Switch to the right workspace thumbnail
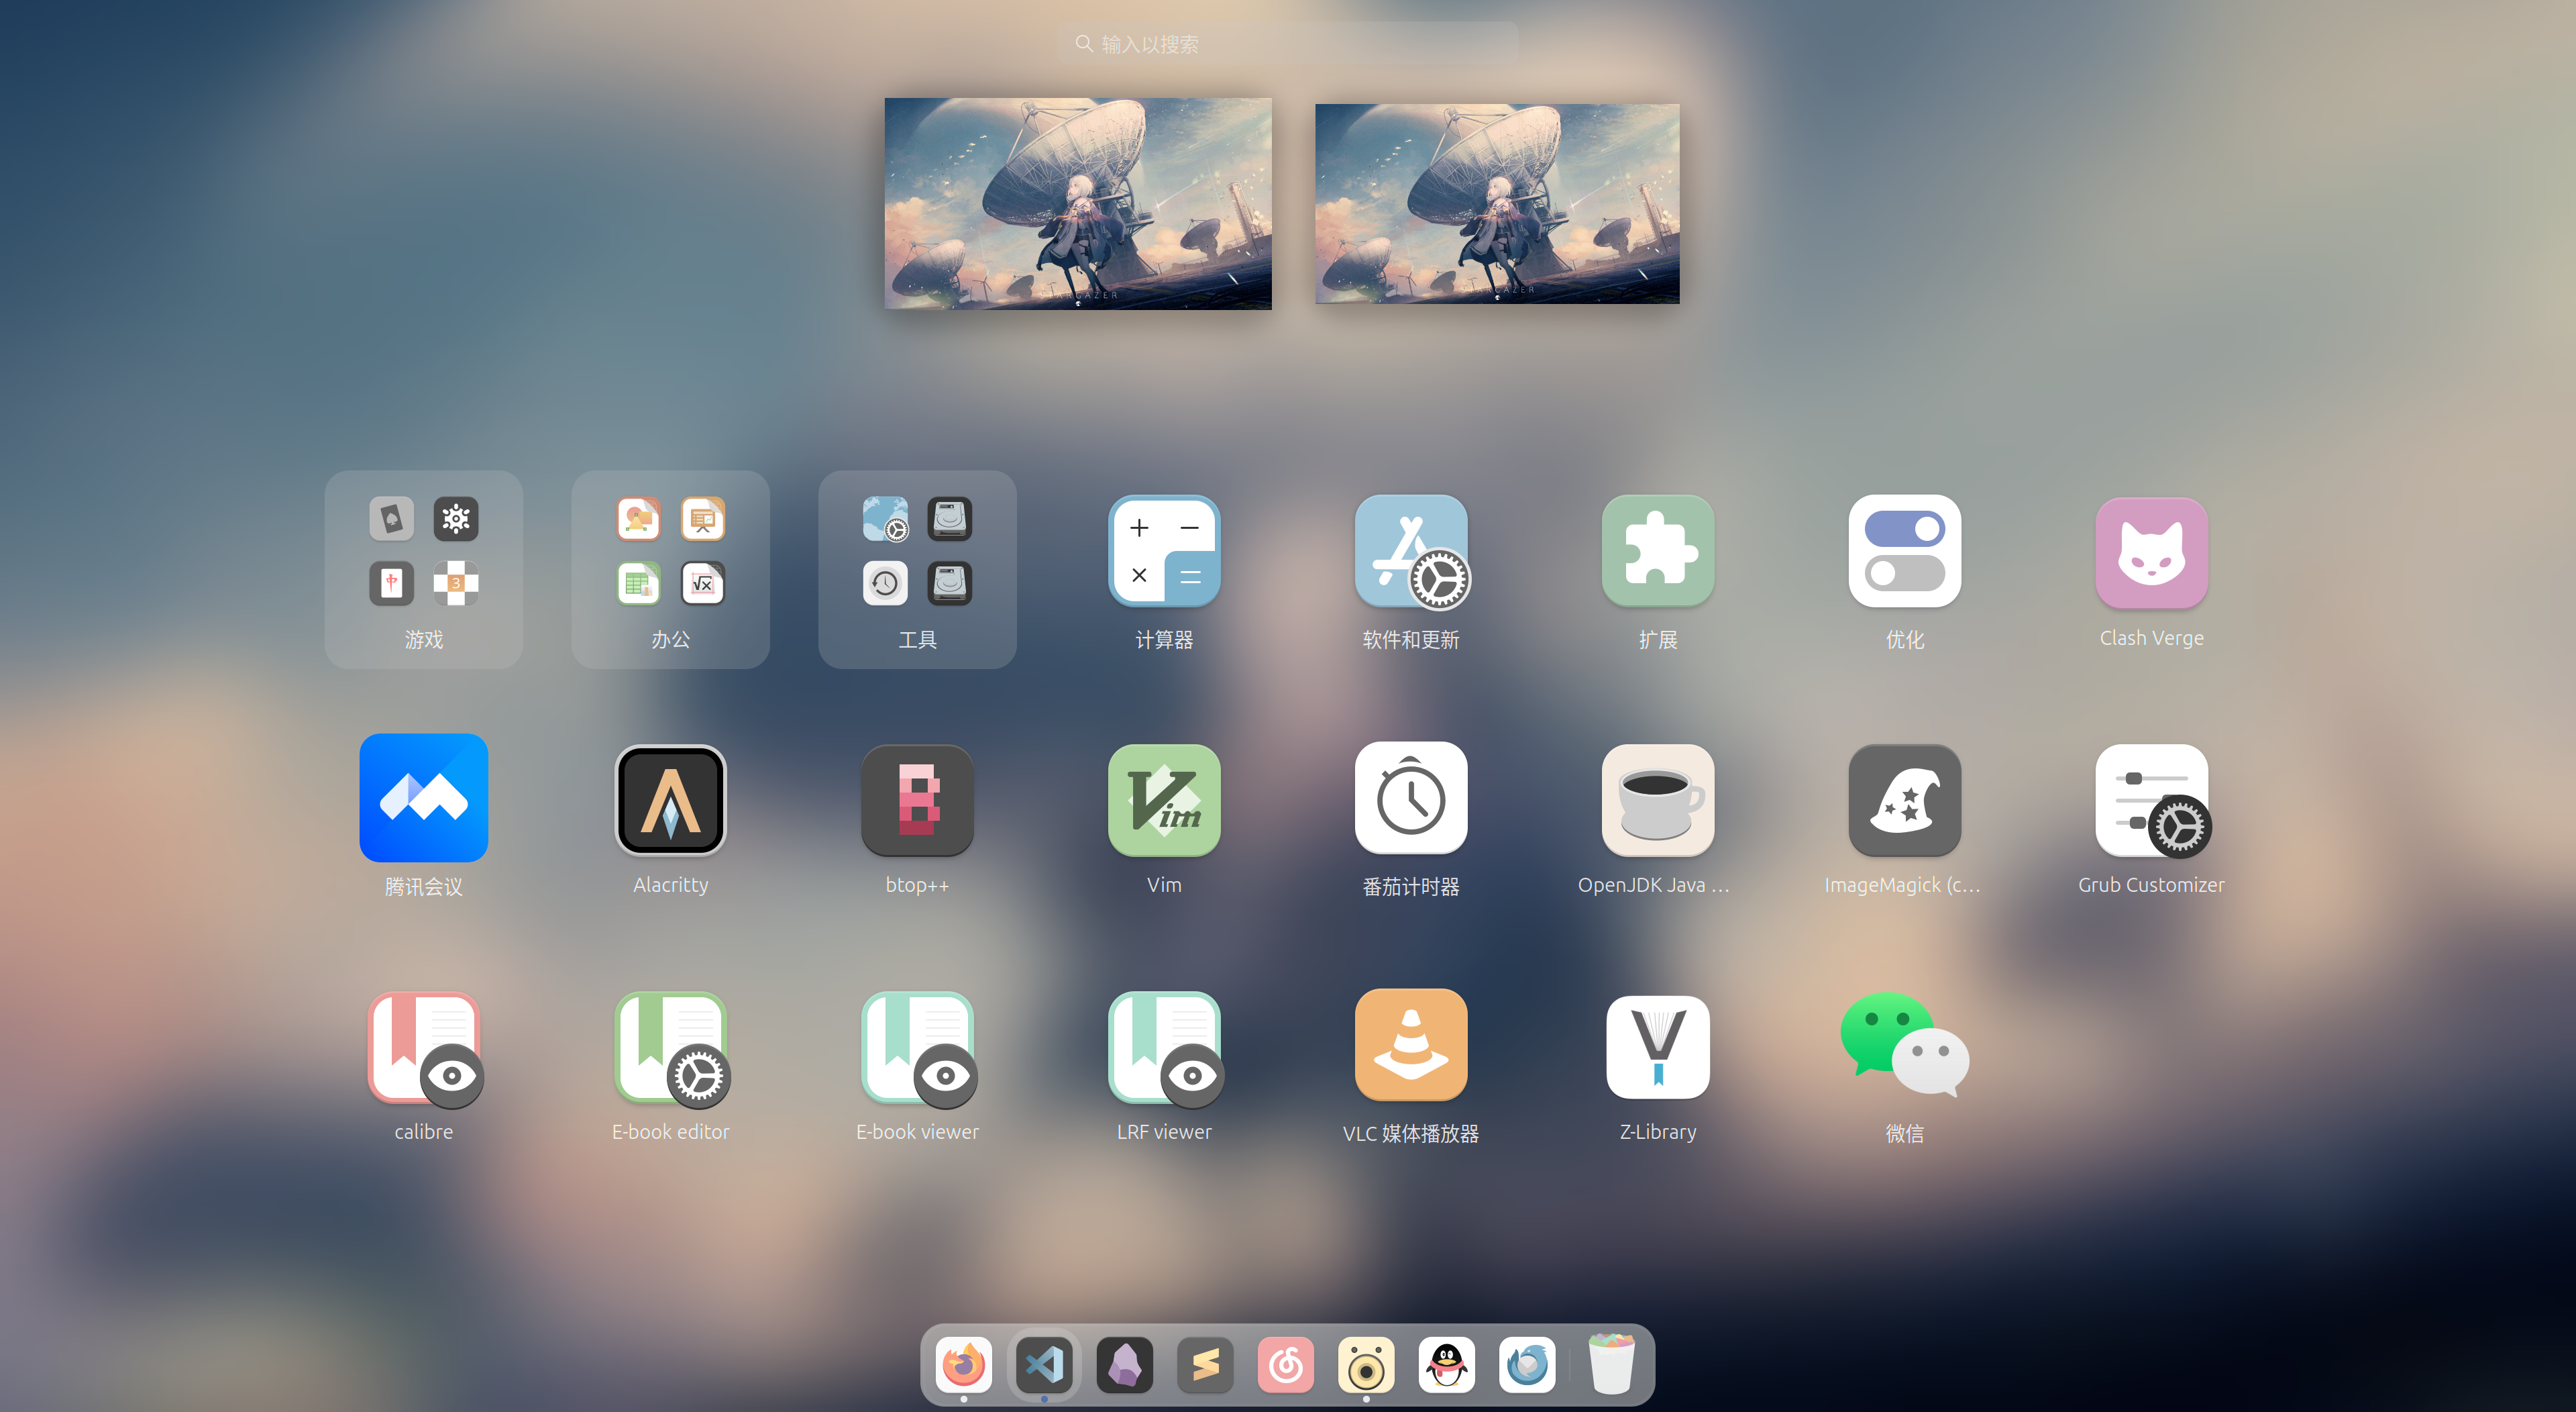This screenshot has width=2576, height=1412. pyautogui.click(x=1497, y=203)
